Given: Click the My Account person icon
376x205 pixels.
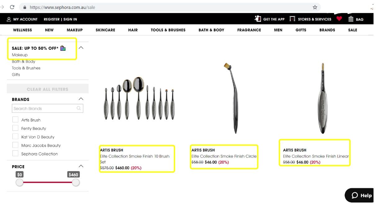Looking at the screenshot, I should (x=9, y=19).
